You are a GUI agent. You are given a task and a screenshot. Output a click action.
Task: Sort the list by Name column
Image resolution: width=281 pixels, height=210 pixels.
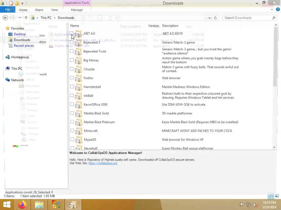[x=75, y=26]
